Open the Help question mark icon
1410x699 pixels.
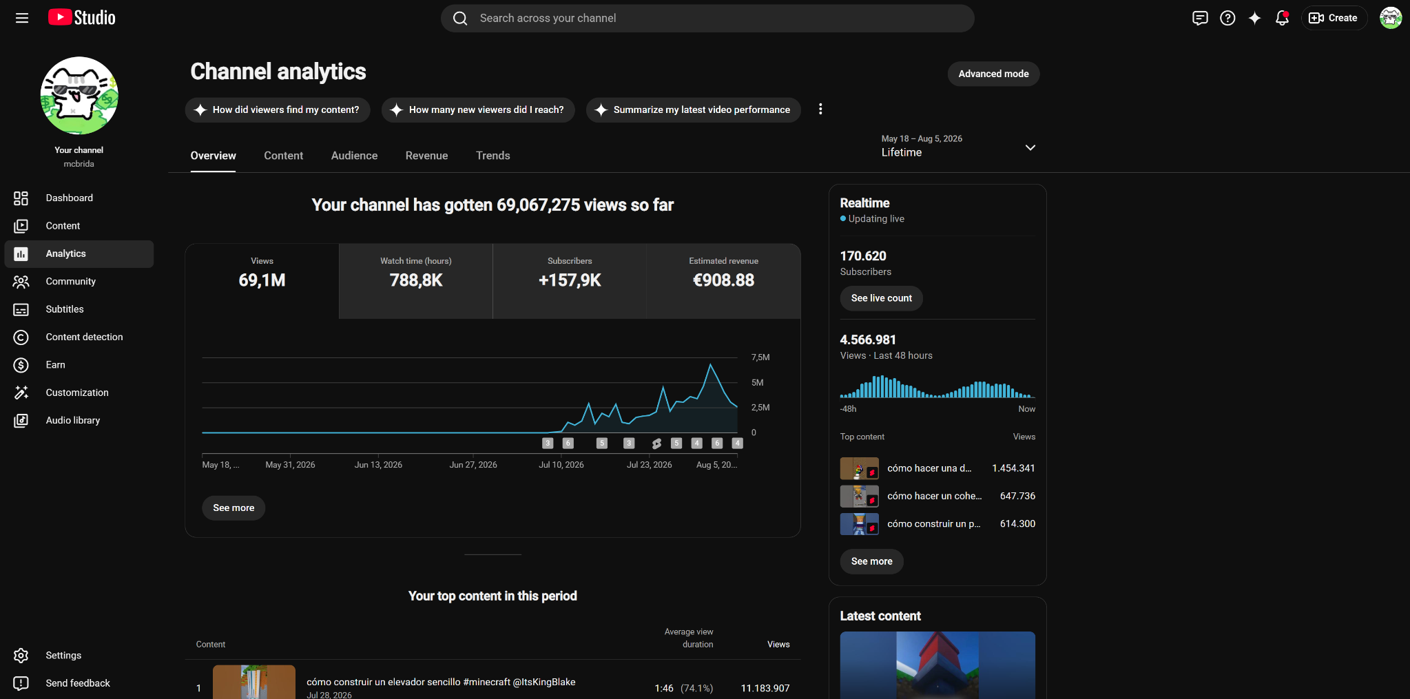[x=1227, y=18]
